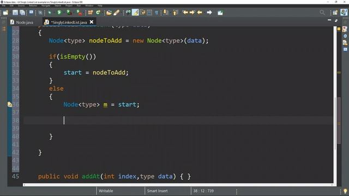
Task: Click the tip lightbulb in status bar
Action: point(345,191)
